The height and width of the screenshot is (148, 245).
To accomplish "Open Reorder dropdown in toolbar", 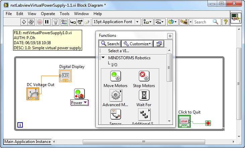I will 172,22.
